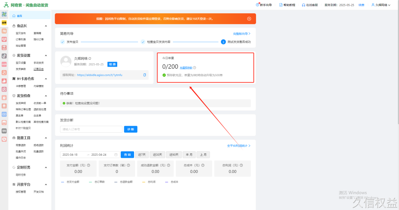
Task: Collapse the 鱼店长 menu section
Action: [x=46, y=26]
